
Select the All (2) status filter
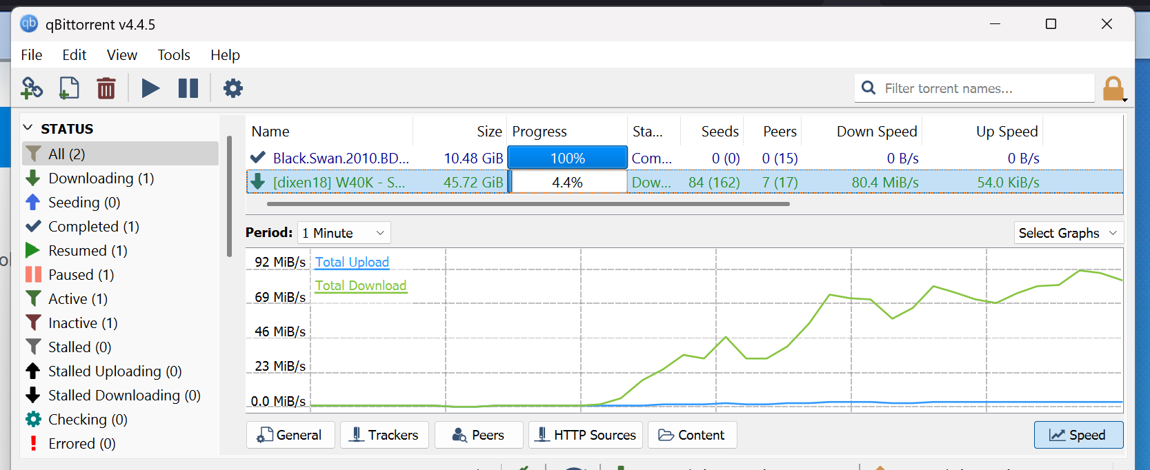pyautogui.click(x=121, y=154)
